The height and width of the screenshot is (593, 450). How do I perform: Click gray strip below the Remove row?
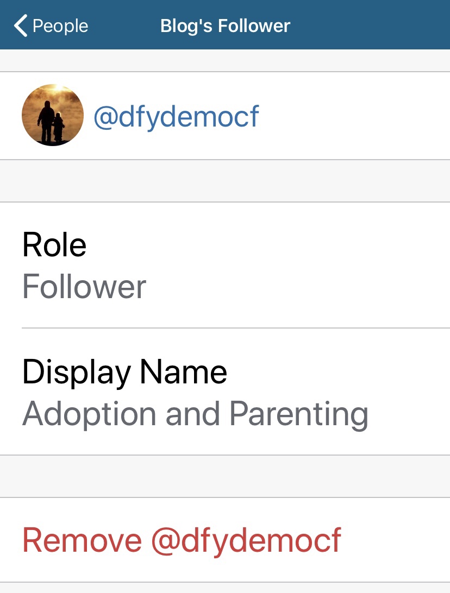point(225,588)
